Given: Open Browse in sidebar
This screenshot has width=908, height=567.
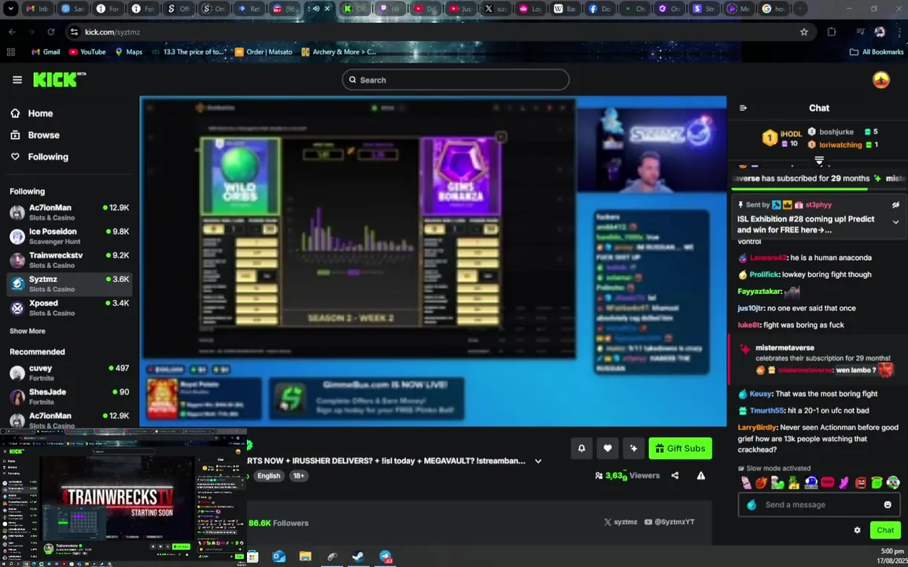Looking at the screenshot, I should click(35, 135).
